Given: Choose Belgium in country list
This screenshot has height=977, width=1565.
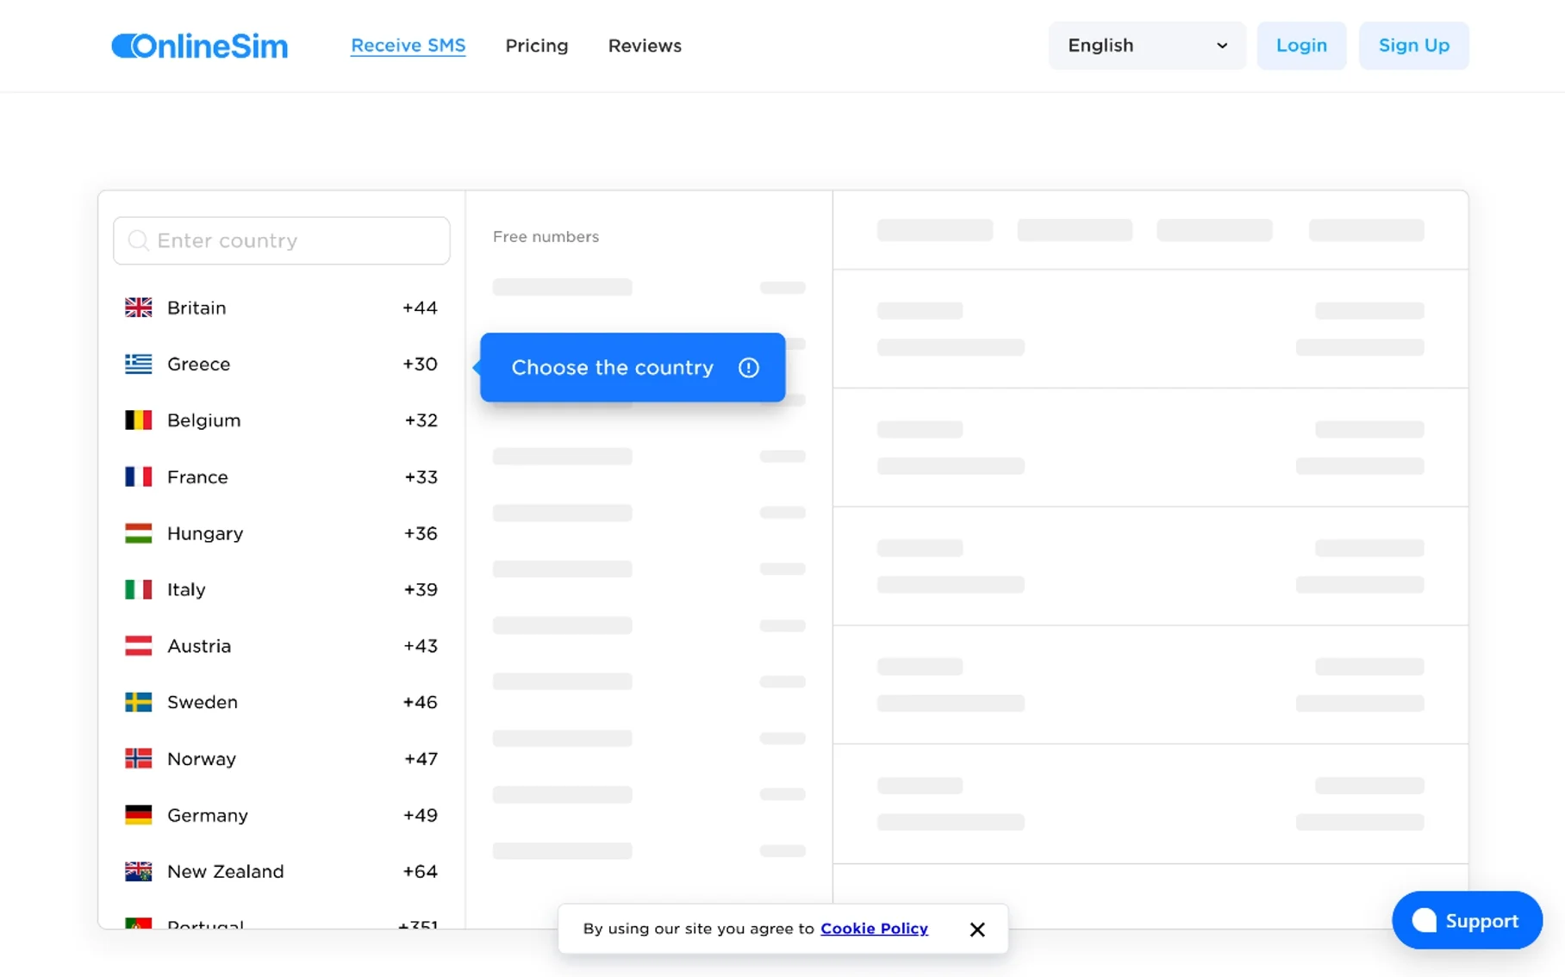Looking at the screenshot, I should click(282, 420).
